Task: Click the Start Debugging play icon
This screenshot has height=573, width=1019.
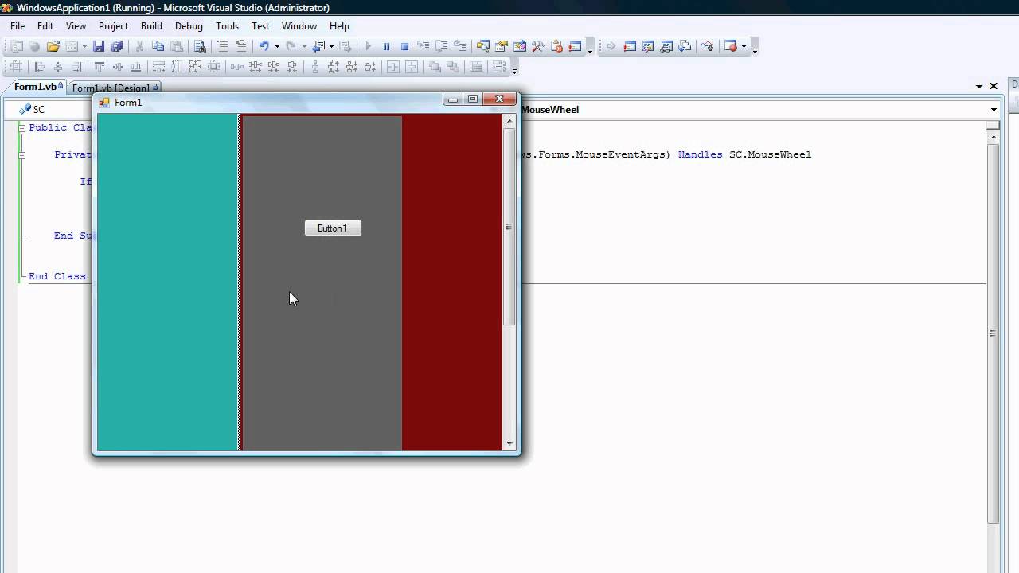Action: coord(368,47)
